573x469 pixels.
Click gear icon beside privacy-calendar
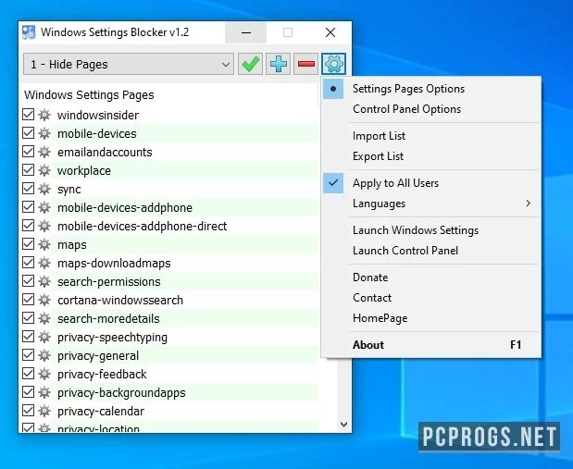click(44, 411)
